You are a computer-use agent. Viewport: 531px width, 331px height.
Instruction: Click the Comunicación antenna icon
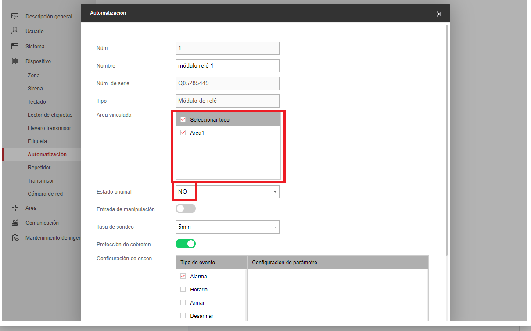[15, 223]
